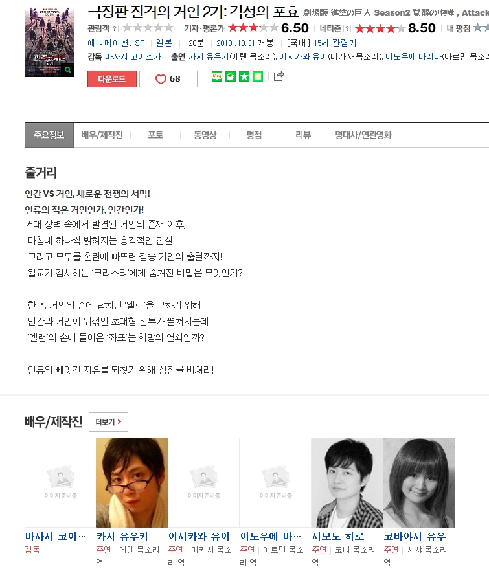This screenshot has height=569, width=489.
Task: Select the 평점 tab
Action: point(254,135)
